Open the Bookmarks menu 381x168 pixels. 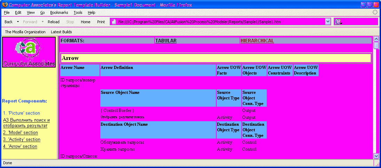point(59,12)
